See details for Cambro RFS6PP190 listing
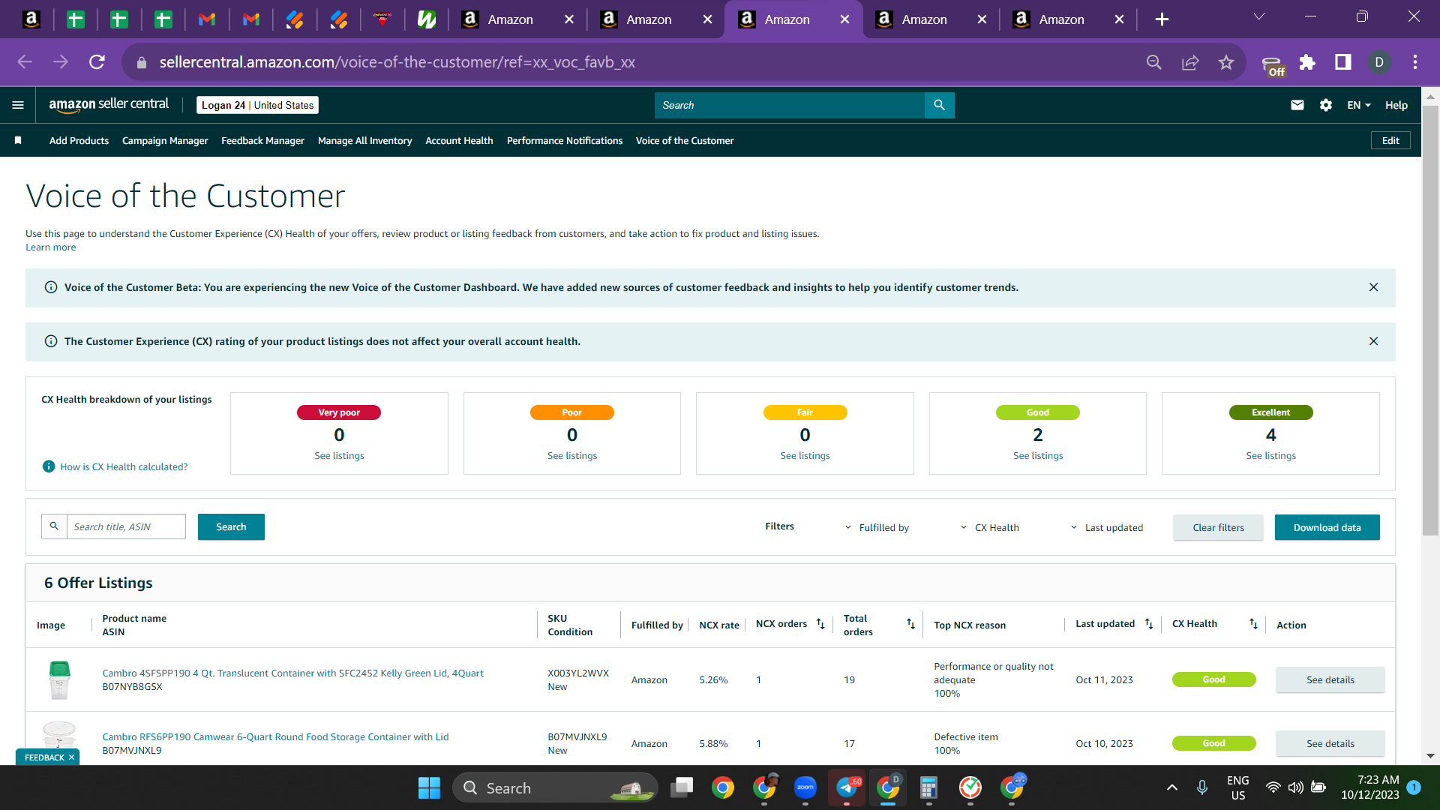This screenshot has height=810, width=1440. point(1330,743)
